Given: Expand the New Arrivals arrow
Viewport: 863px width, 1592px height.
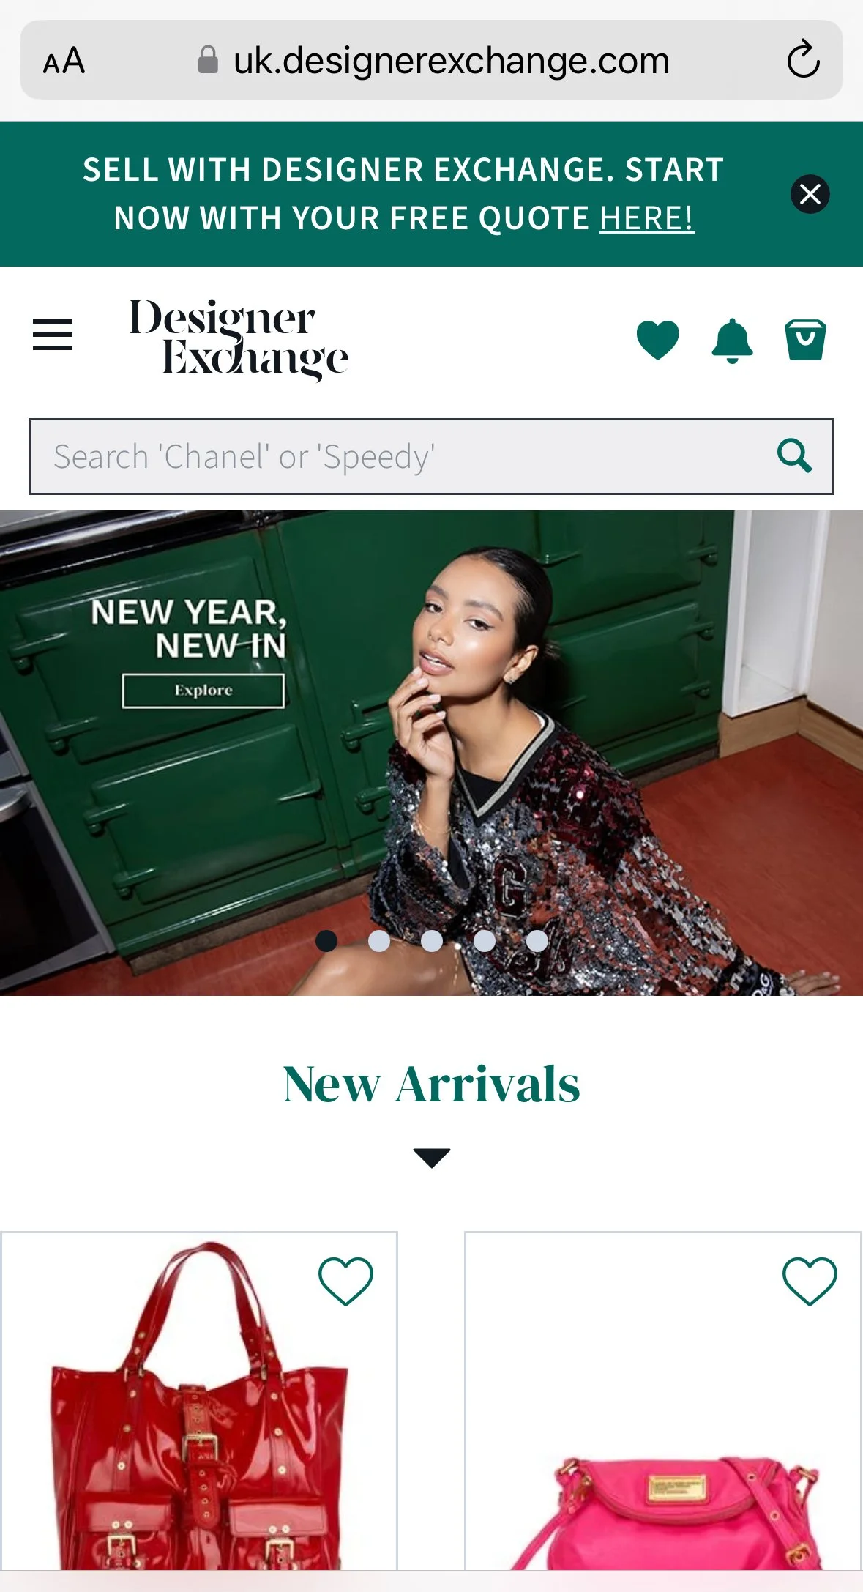Looking at the screenshot, I should coord(432,1158).
